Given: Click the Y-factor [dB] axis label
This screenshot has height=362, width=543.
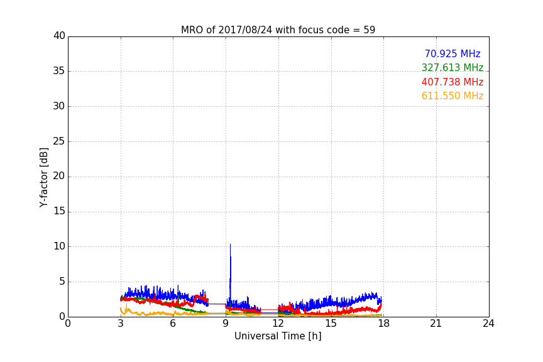Looking at the screenshot, I should pos(43,177).
